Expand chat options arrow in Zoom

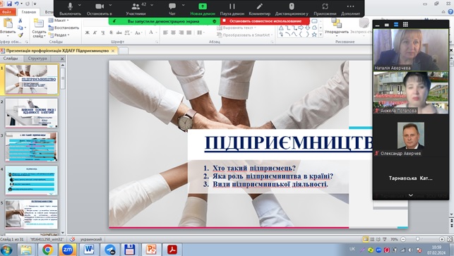[x=184, y=5]
